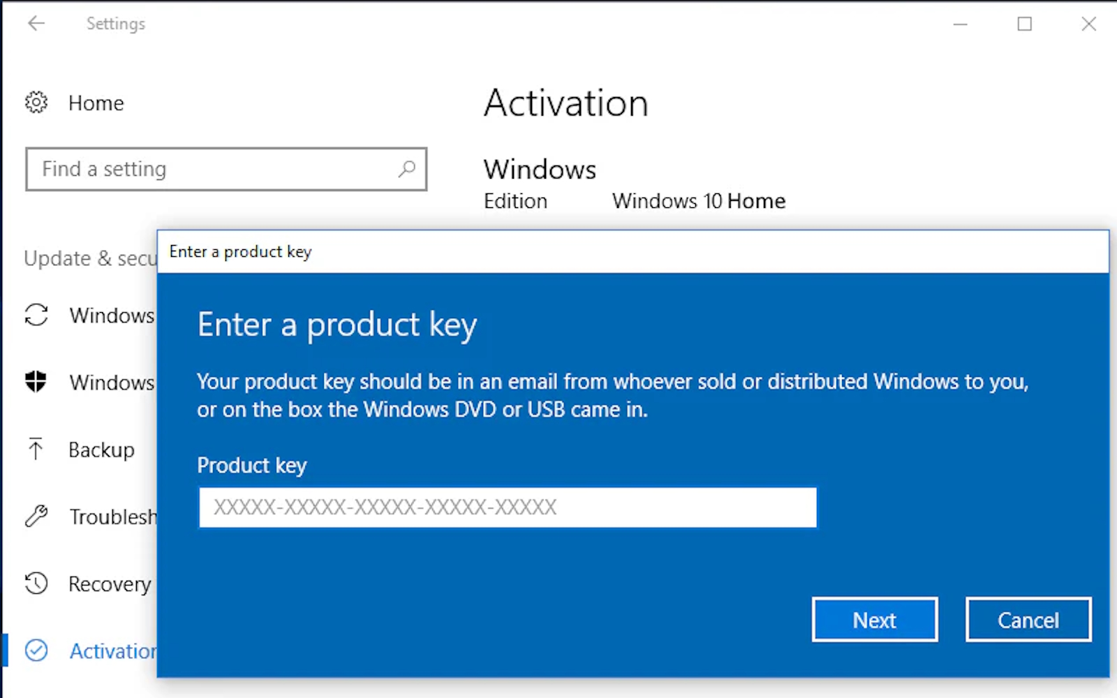The image size is (1117, 698).
Task: Click the Activation checkmark circle icon
Action: (x=36, y=650)
